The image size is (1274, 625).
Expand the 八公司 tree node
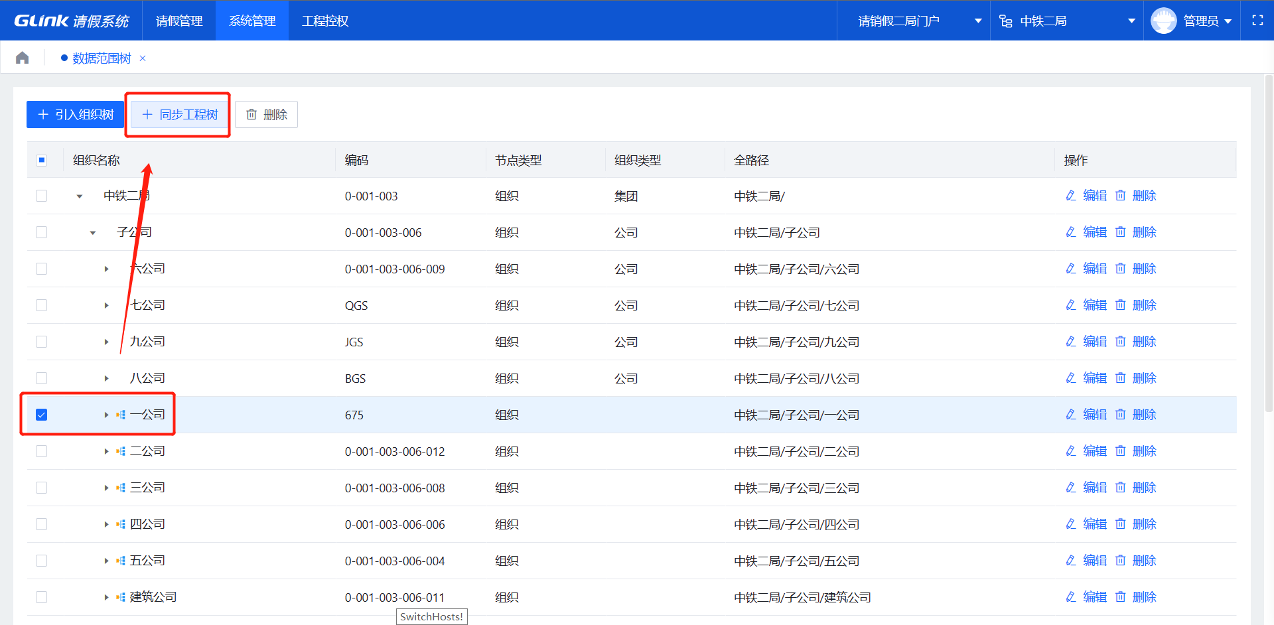coord(106,378)
